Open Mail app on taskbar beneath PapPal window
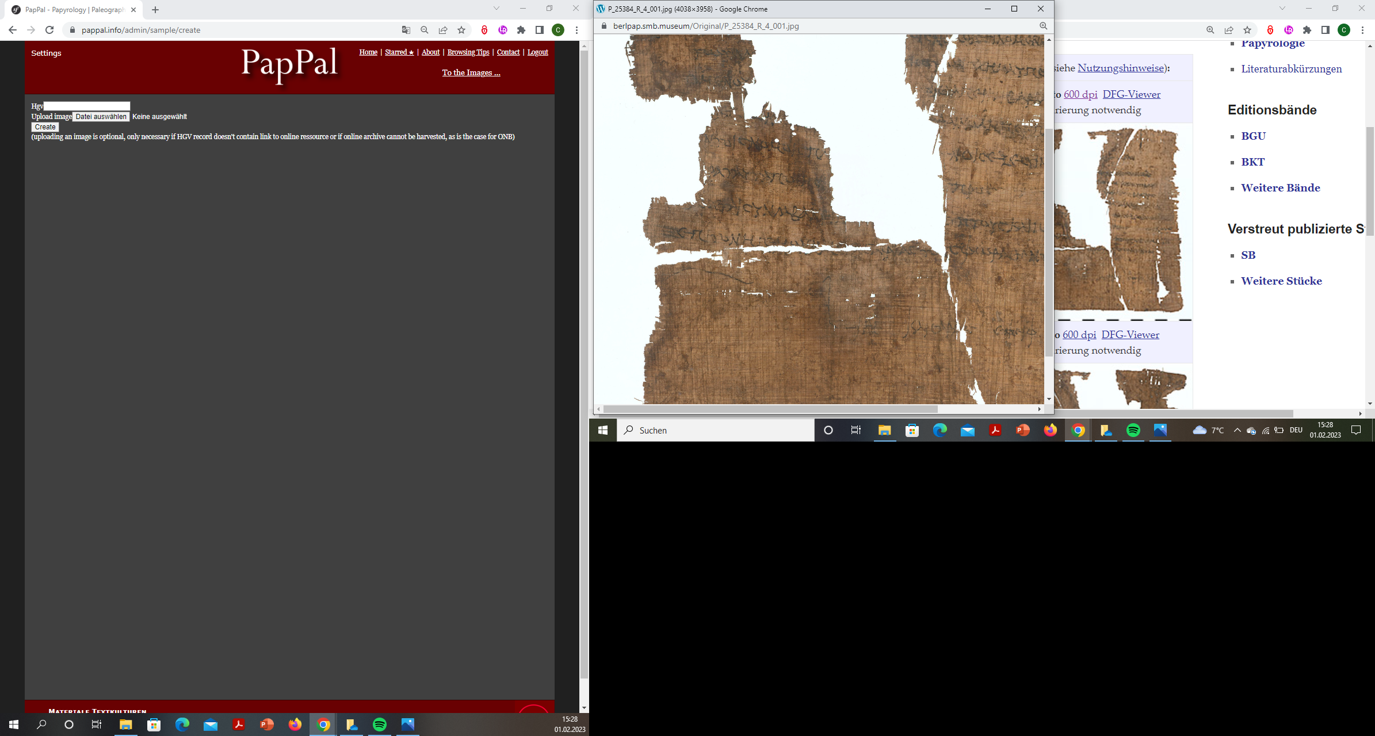The height and width of the screenshot is (736, 1375). pyautogui.click(x=211, y=724)
